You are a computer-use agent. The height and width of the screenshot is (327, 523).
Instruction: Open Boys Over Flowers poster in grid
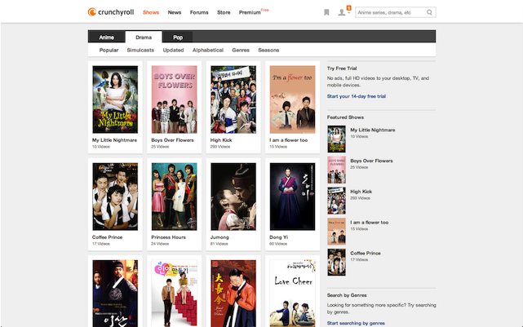click(x=174, y=99)
